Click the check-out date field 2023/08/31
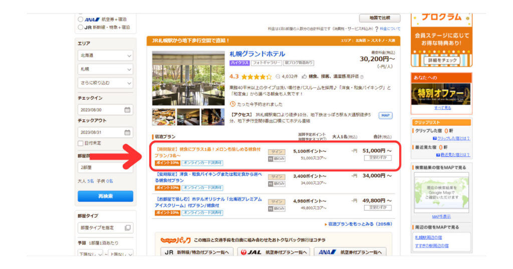This screenshot has width=513, height=269. click(x=105, y=132)
